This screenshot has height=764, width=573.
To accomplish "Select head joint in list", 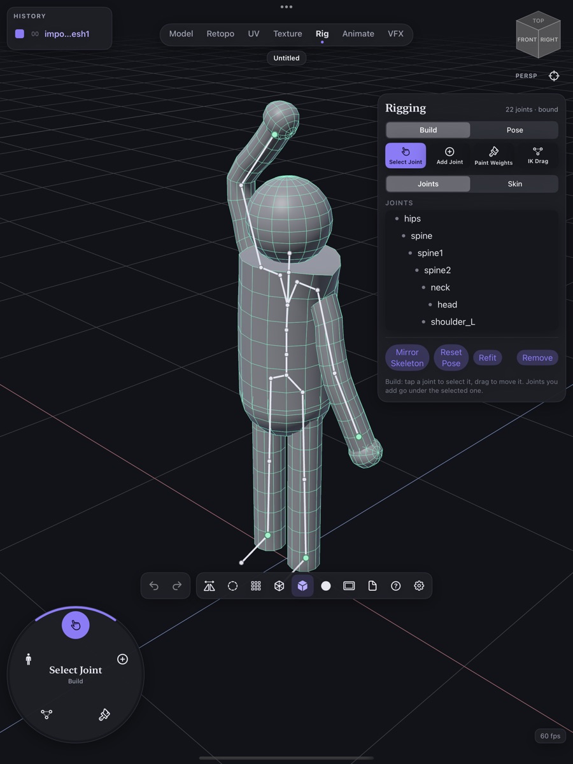I will [x=471, y=304].
